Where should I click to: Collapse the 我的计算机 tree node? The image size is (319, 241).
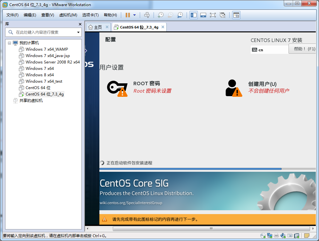(9, 43)
